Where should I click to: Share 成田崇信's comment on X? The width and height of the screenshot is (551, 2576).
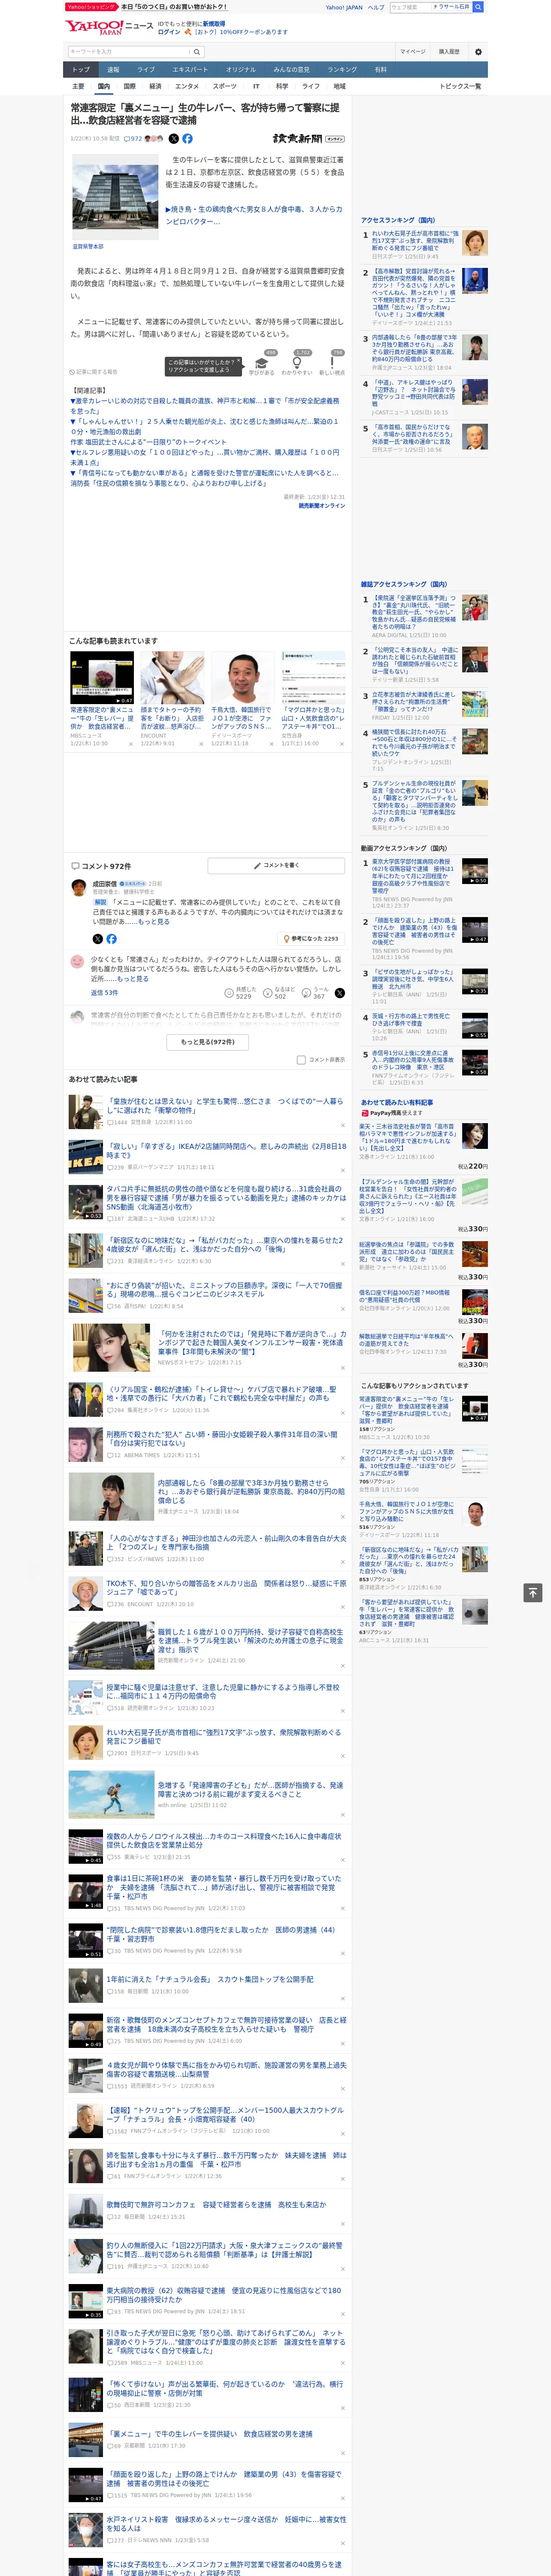[97, 939]
